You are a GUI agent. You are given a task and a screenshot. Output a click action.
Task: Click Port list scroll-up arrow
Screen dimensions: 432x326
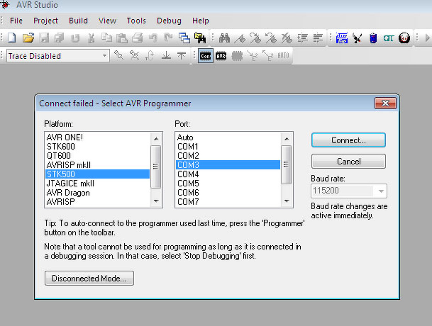coord(287,139)
